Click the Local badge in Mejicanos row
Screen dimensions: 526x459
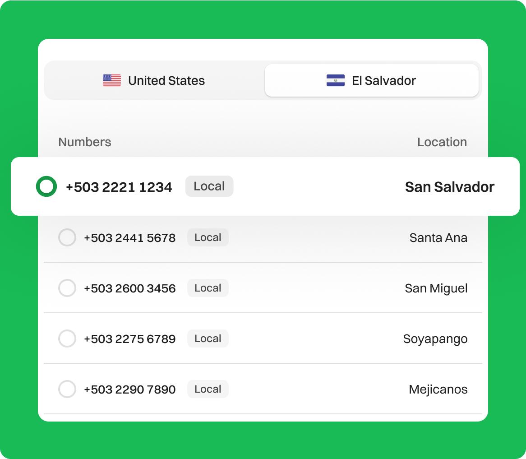pos(208,389)
